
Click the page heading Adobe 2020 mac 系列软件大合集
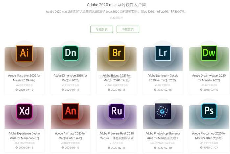117,5
